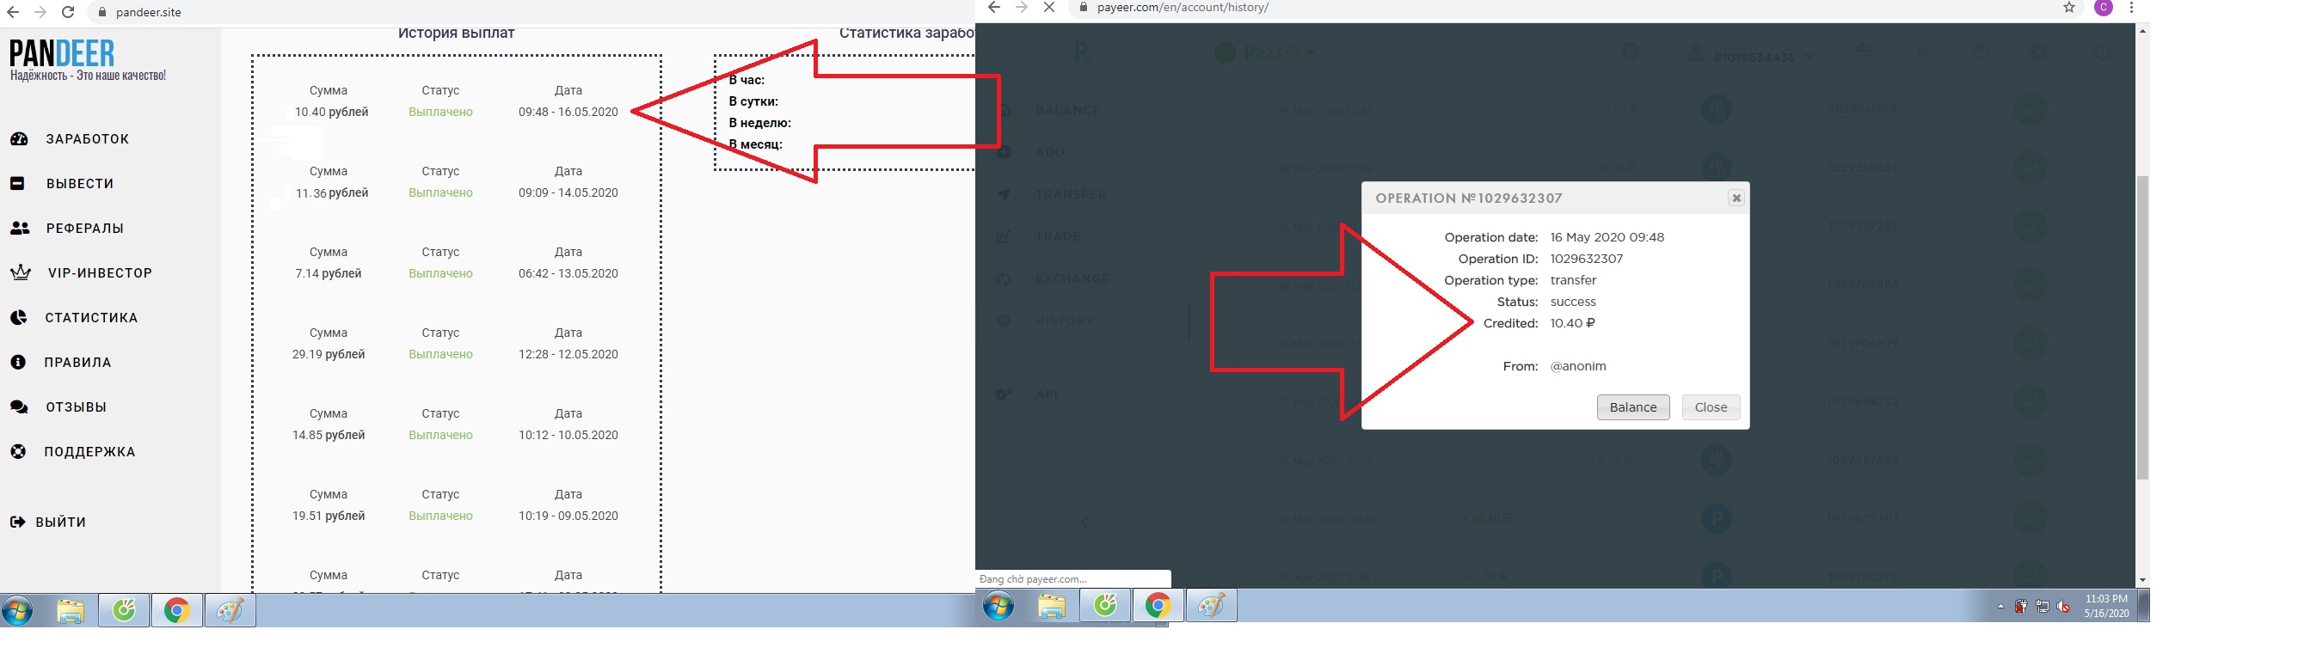Click the PANDEER logo
Image resolution: width=2298 pixels, height=660 pixels.
[63, 53]
